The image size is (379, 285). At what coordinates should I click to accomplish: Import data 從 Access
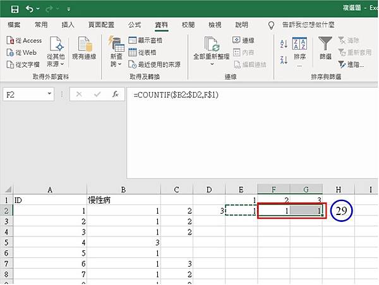24,40
